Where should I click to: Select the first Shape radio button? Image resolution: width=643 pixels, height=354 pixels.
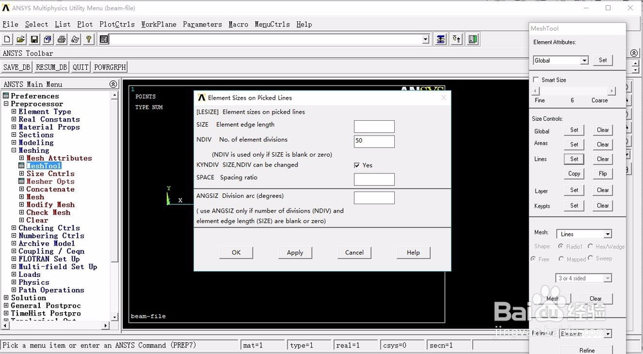(x=561, y=246)
